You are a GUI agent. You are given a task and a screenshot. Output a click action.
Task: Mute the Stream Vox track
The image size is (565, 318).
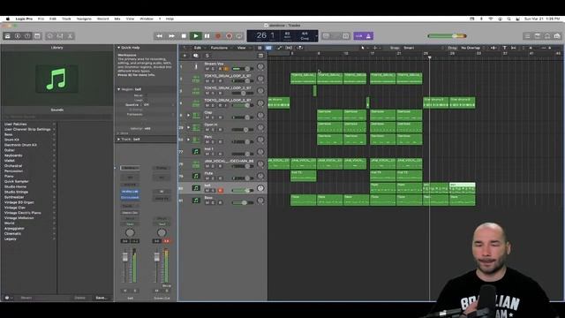[207, 69]
